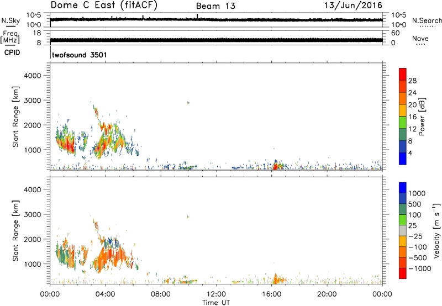Click the 'Power [dB]' color bar label
This screenshot has width=442, height=306.
422,117
